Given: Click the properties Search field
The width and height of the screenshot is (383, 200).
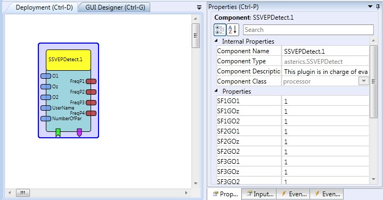Looking at the screenshot, I should (308, 30).
